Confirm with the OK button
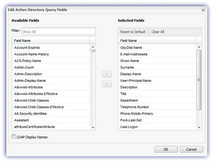The width and height of the screenshot is (213, 162). tap(166, 149)
